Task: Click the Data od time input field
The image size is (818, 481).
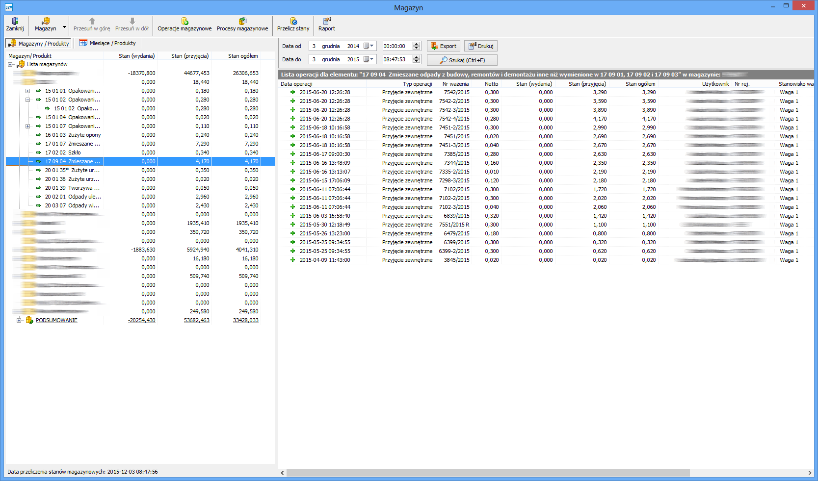Action: (396, 46)
